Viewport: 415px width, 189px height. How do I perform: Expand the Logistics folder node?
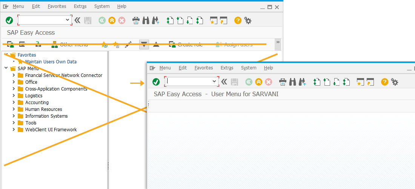tap(14, 95)
